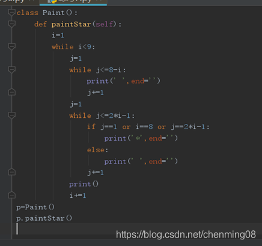Click the 'i+=1' line
This screenshot has width=262, height=246.
78,195
